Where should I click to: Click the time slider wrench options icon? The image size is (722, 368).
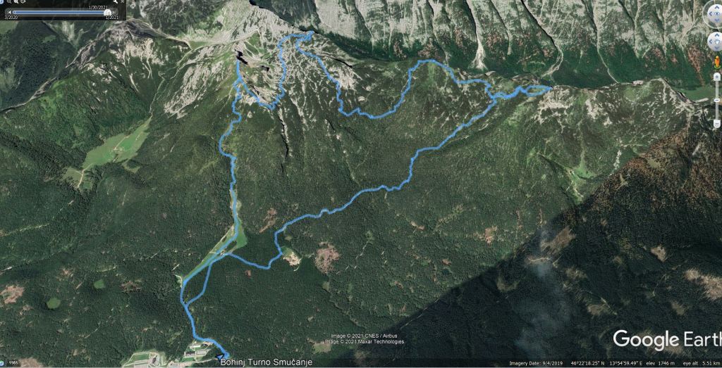(x=115, y=1)
